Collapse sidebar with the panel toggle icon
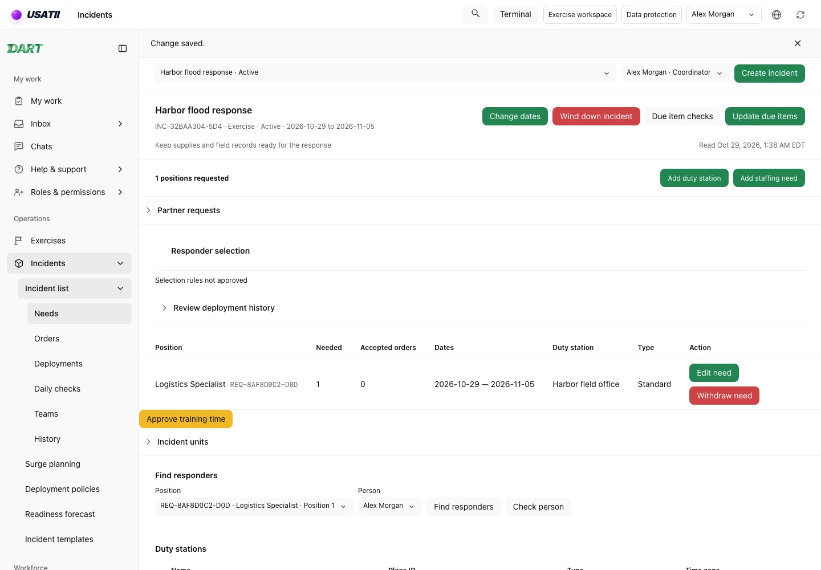The height and width of the screenshot is (570, 821). coord(123,48)
